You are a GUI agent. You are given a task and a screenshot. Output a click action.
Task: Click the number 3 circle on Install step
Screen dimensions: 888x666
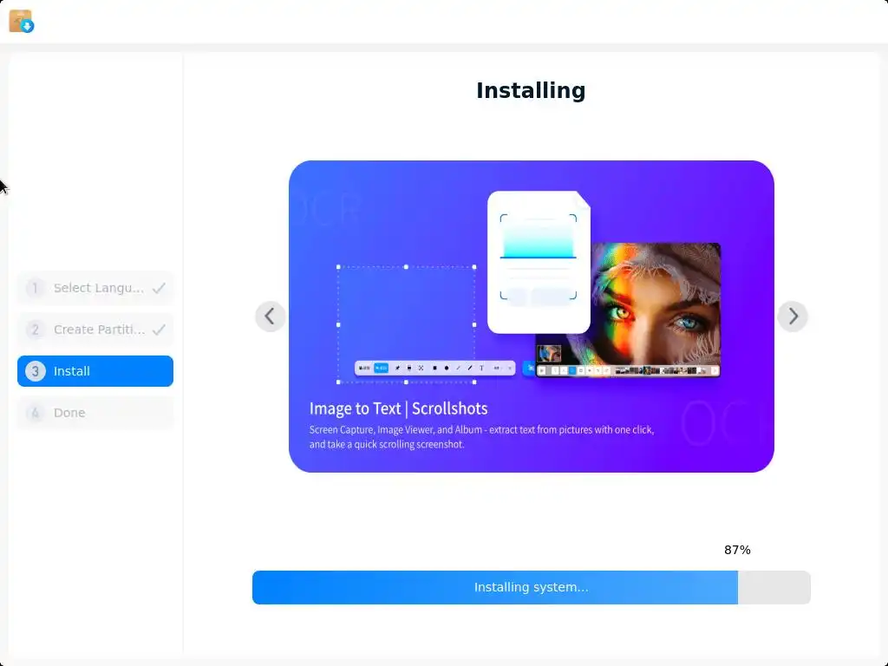tap(35, 371)
